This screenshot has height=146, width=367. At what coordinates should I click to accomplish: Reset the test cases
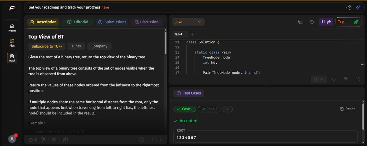tap(348, 109)
